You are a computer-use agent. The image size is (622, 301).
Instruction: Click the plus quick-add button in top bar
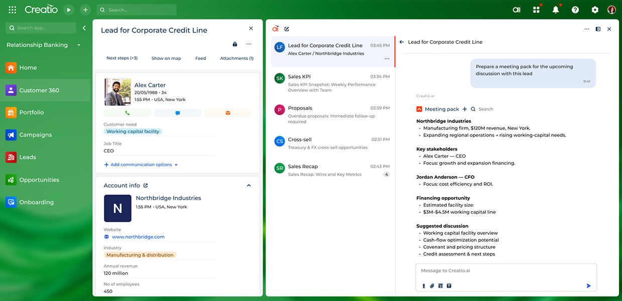click(x=85, y=10)
